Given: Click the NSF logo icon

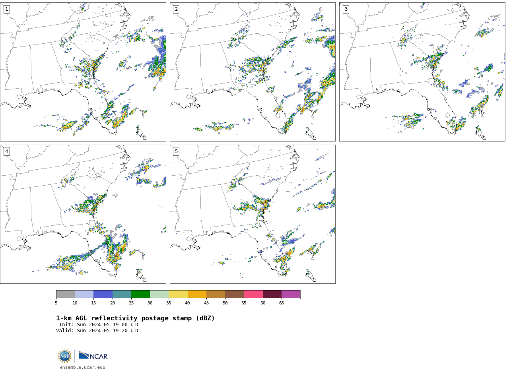Looking at the screenshot, I should (65, 356).
